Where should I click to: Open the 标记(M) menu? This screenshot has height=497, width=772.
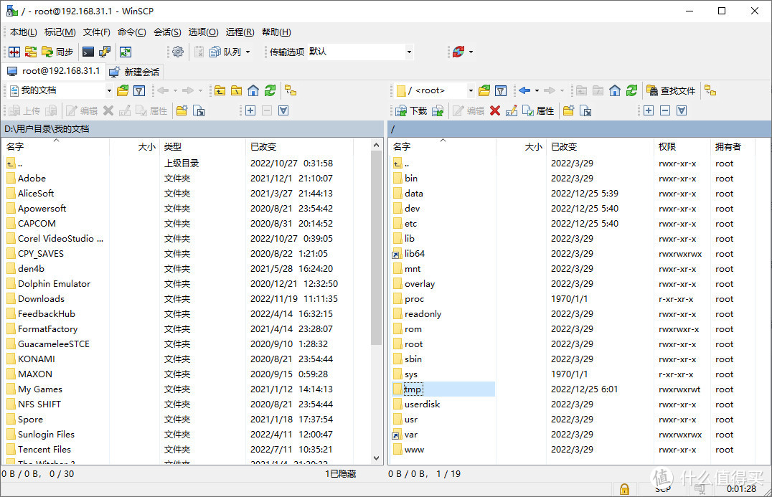60,32
